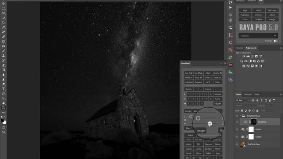
Task: Add a Brightness/Contrast adjustment
Action: click(x=244, y=56)
